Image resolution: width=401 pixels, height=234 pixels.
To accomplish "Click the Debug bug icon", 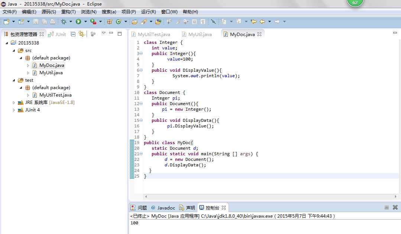I will point(64,22).
